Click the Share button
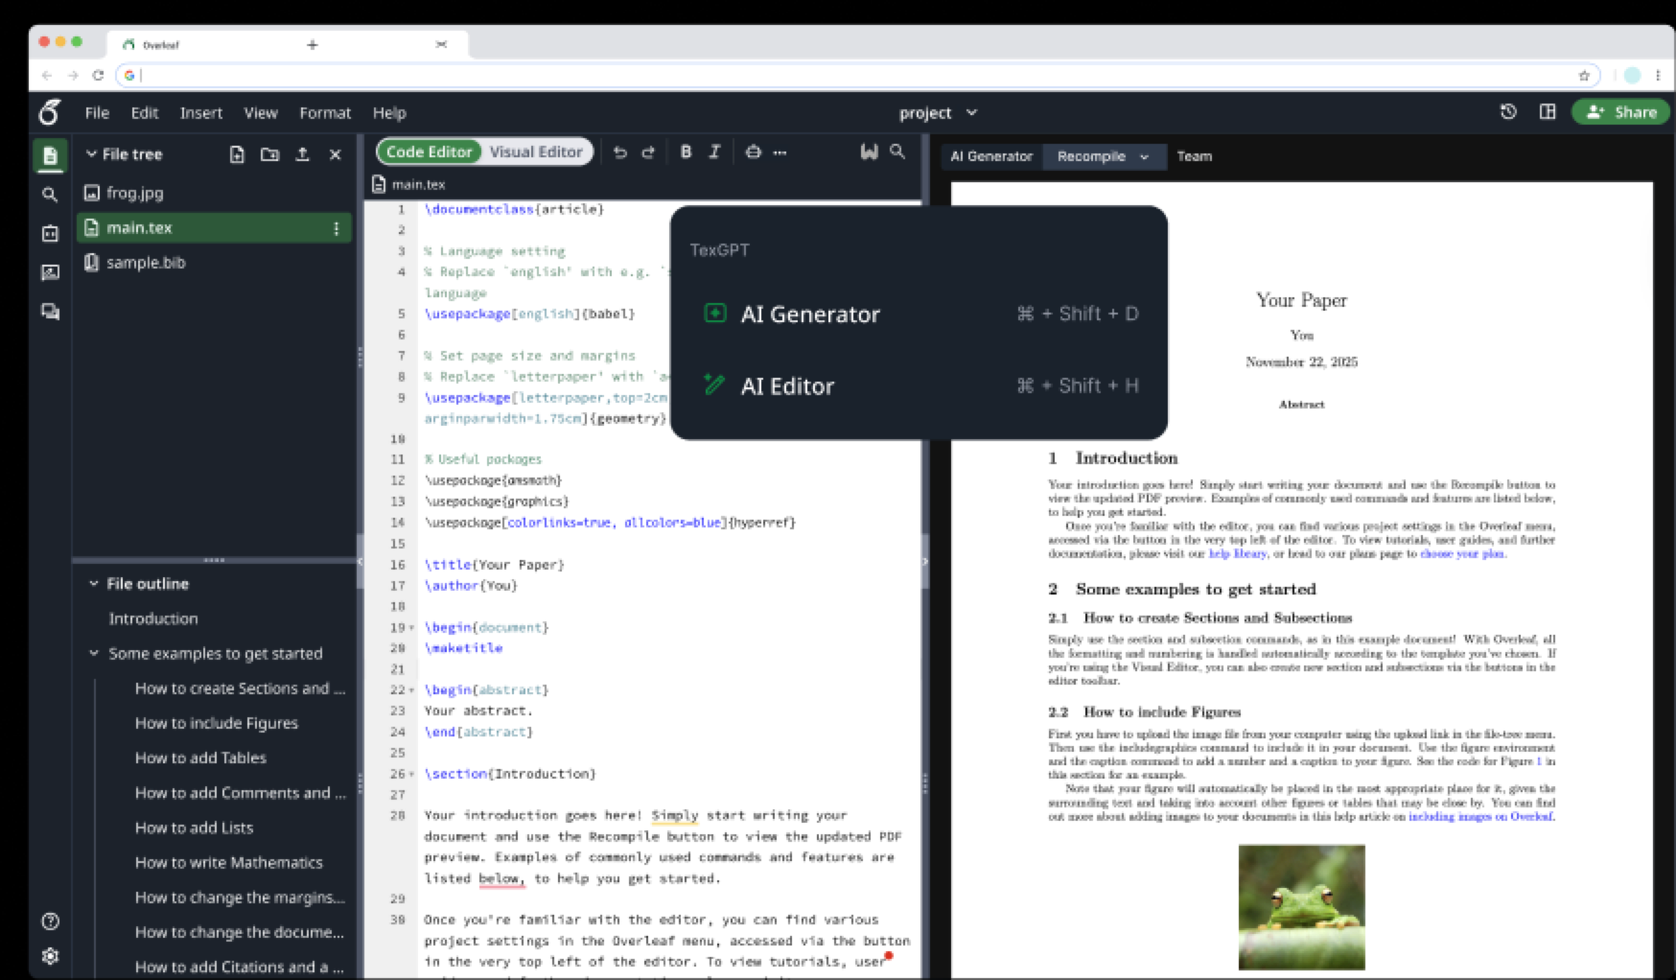The image size is (1676, 980). pos(1620,112)
